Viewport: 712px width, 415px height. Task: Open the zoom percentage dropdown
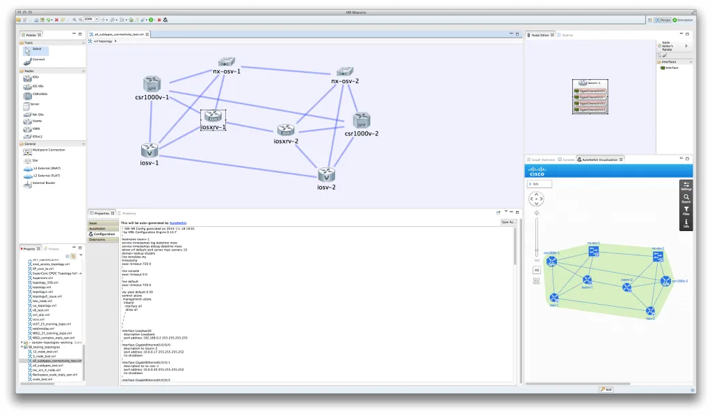coord(97,19)
